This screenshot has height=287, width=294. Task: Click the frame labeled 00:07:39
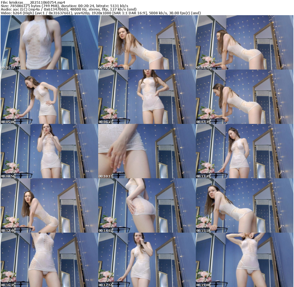(x=245, y=97)
